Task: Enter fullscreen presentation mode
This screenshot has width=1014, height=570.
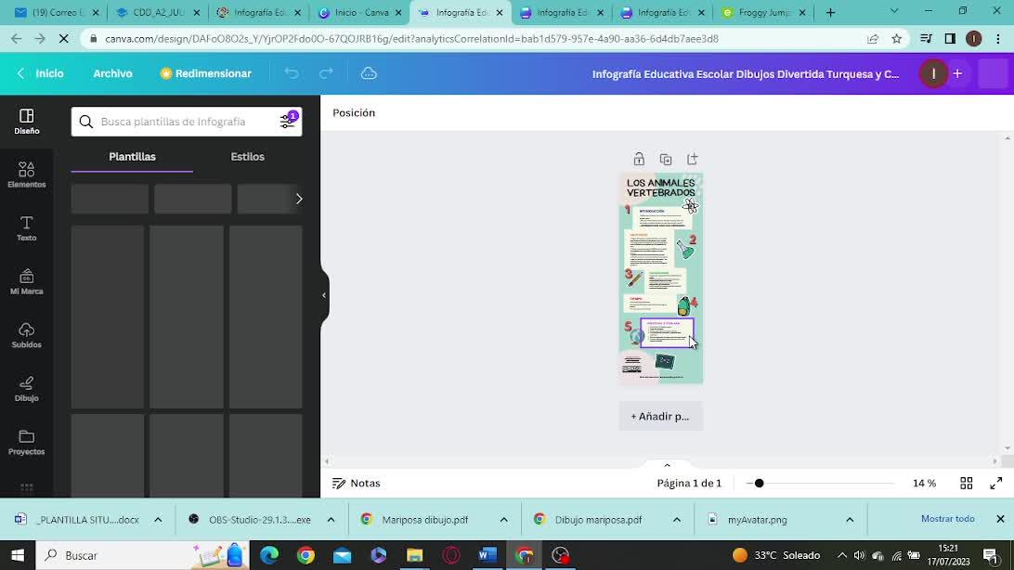Action: [x=995, y=484]
